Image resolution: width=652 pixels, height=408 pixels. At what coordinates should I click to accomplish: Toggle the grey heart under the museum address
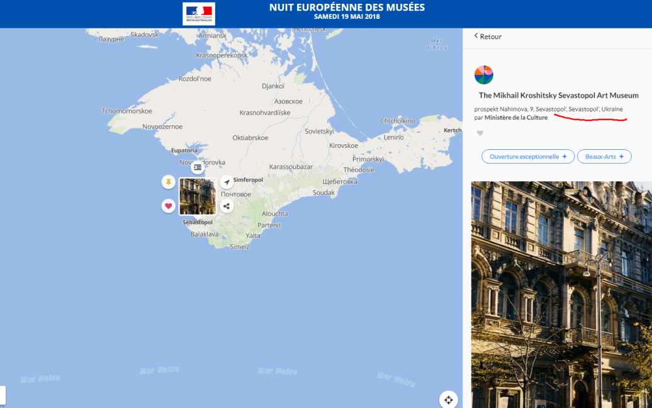click(x=480, y=133)
